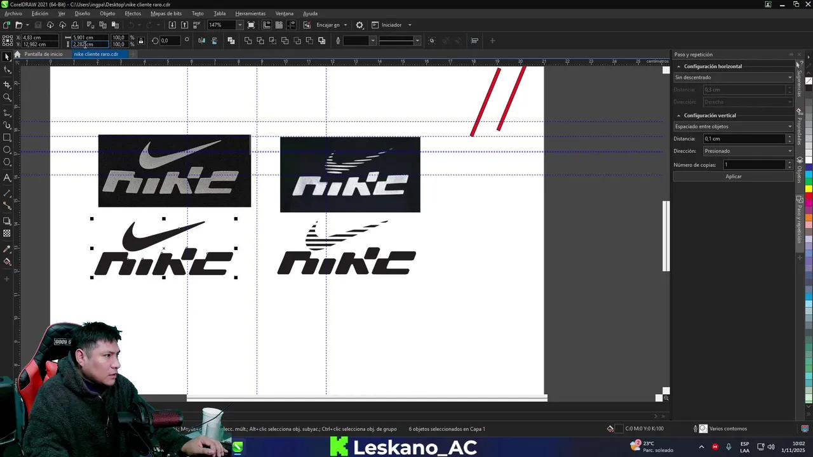This screenshot has width=813, height=457.
Task: Open the Iniciador dropdown
Action: (409, 25)
